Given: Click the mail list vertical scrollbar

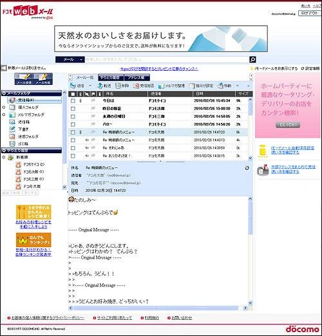Looking at the screenshot, I should [x=250, y=129].
